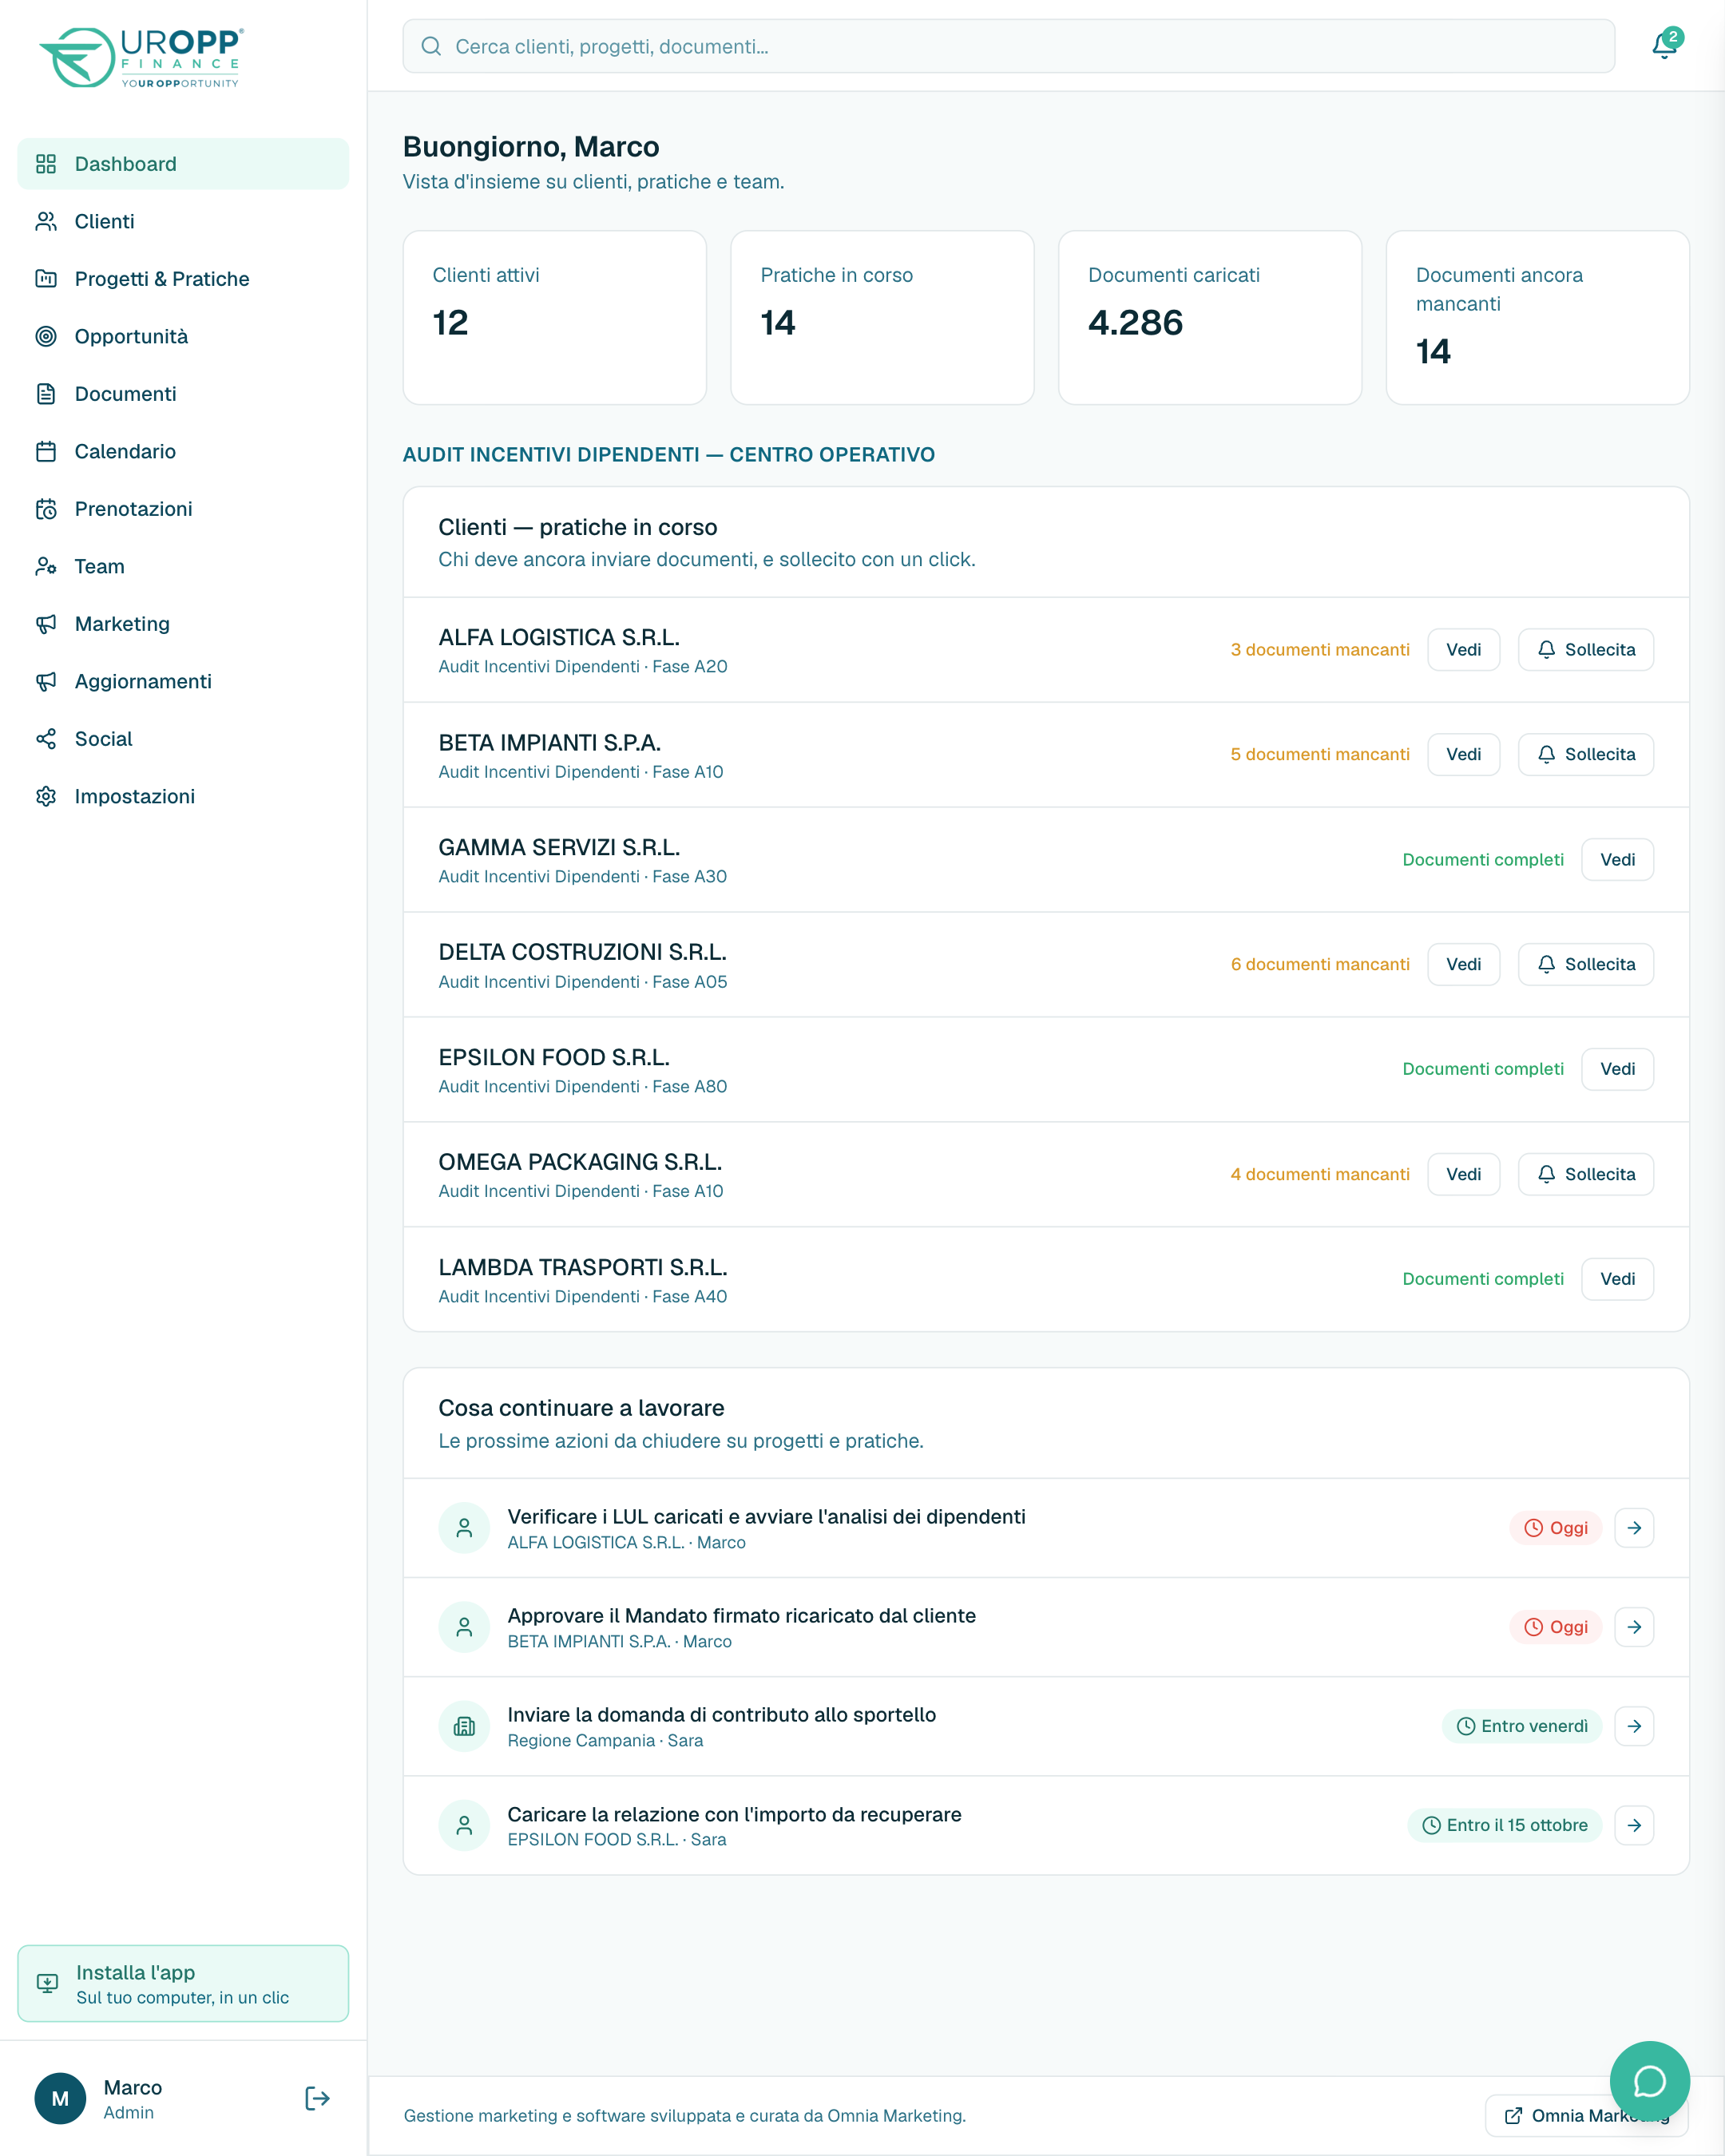Open Prenotazioni section
This screenshot has width=1725, height=2156.
point(183,509)
